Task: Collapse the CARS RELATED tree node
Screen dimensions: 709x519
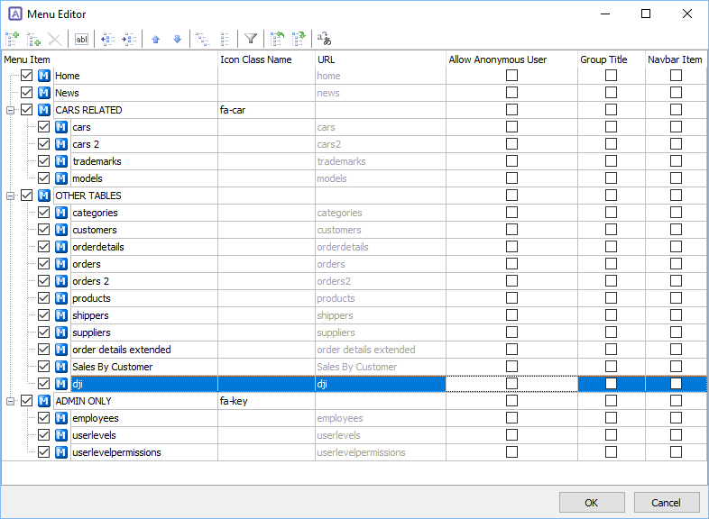Action: pos(10,110)
